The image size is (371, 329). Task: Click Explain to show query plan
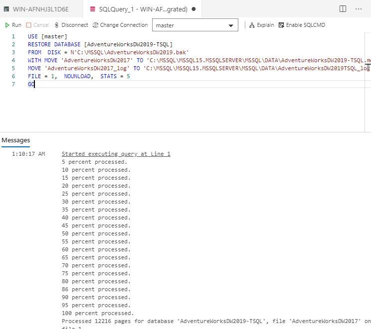point(261,25)
